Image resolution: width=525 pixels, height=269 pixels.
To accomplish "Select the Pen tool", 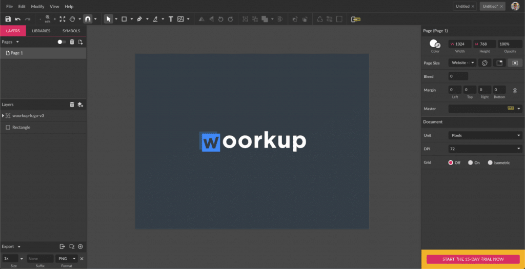I will (139, 19).
